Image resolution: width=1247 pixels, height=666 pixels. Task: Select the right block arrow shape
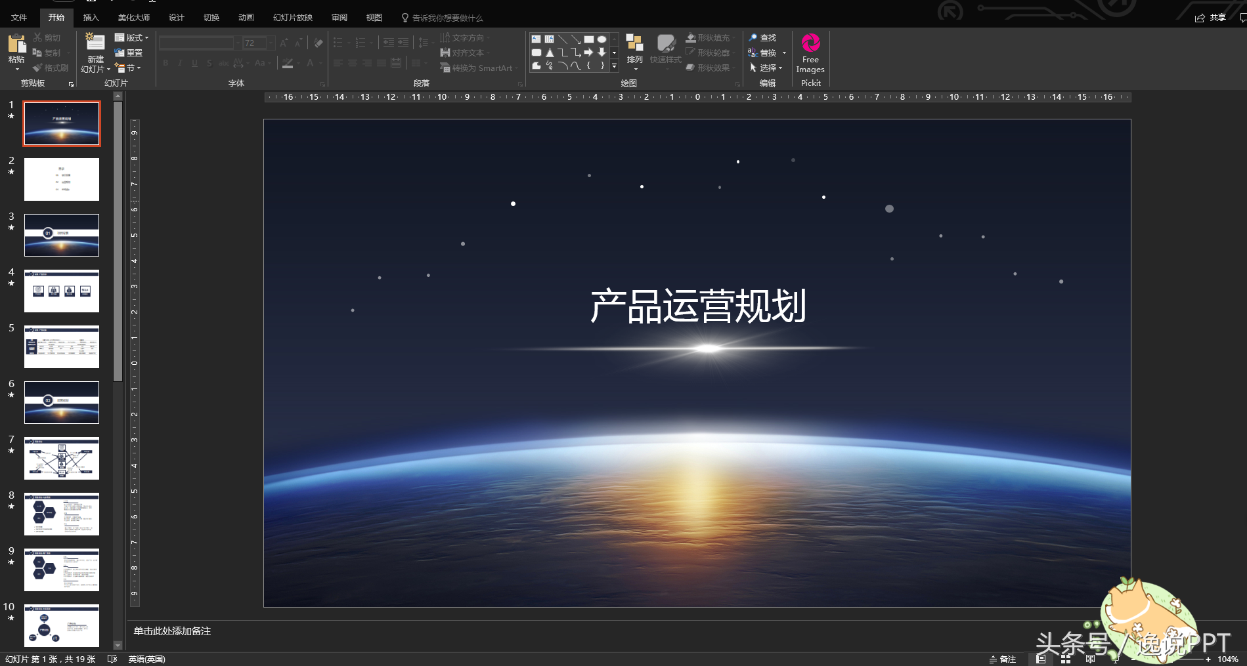589,52
